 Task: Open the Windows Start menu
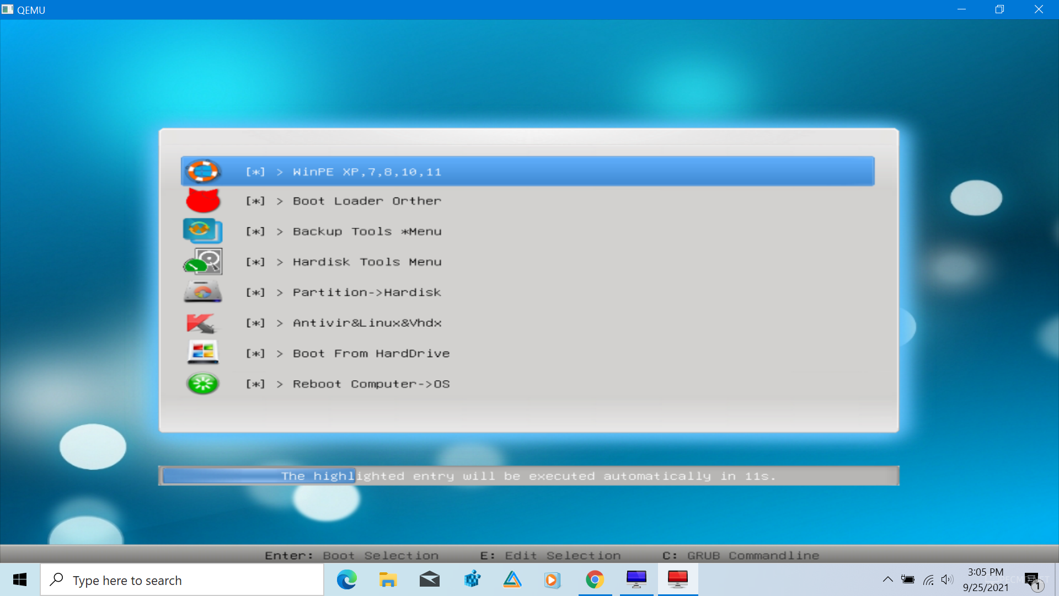click(x=20, y=579)
